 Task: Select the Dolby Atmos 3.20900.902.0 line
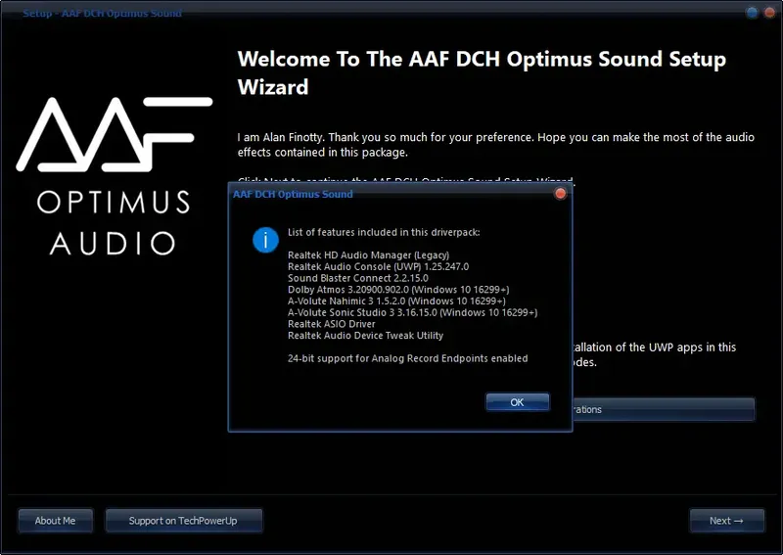pyautogui.click(x=398, y=290)
